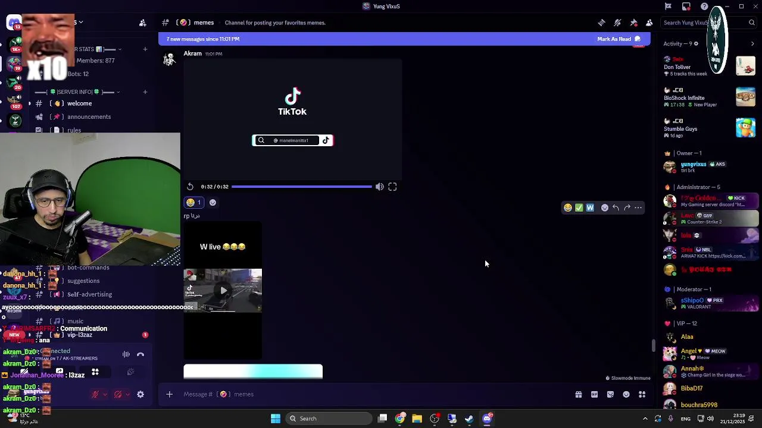Enter fullscreen on the video
The height and width of the screenshot is (428, 762).
tap(392, 187)
